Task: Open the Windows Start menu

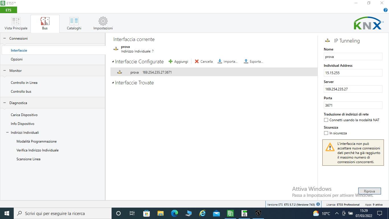Action: (7, 213)
